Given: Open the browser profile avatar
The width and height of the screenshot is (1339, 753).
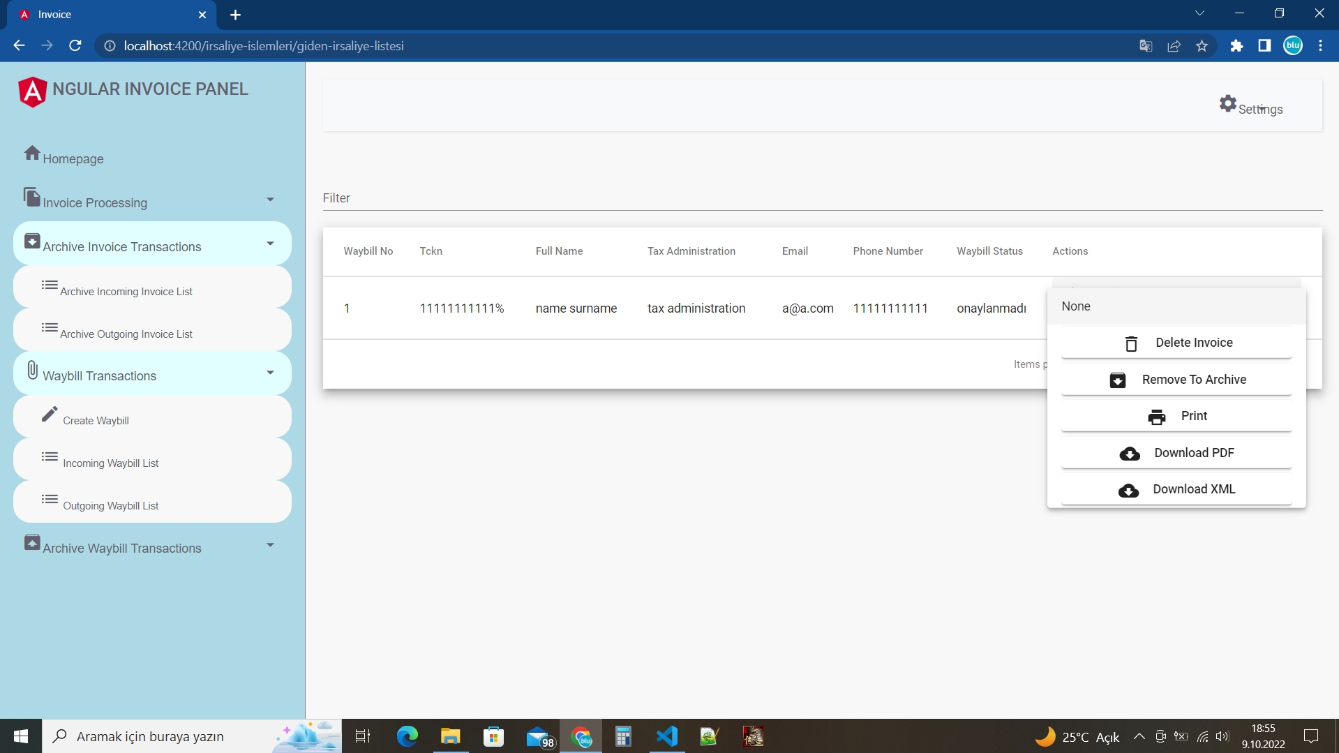Looking at the screenshot, I should (1293, 46).
